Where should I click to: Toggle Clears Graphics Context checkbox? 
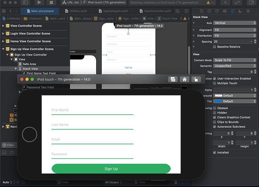click(x=214, y=117)
